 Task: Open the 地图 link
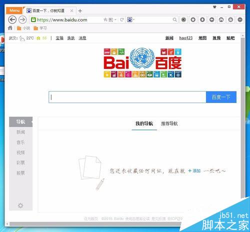point(202,38)
